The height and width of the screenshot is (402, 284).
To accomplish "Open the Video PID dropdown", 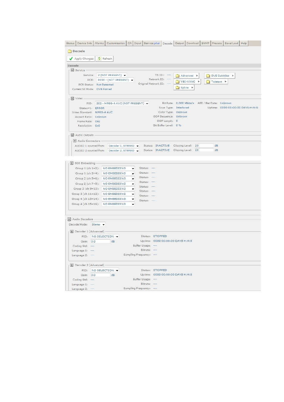I will point(122,103).
